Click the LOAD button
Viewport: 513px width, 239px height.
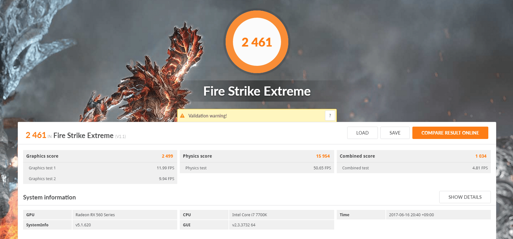(x=362, y=133)
